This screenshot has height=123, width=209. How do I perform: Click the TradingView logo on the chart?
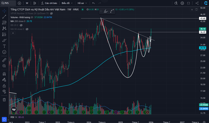click(14, 110)
